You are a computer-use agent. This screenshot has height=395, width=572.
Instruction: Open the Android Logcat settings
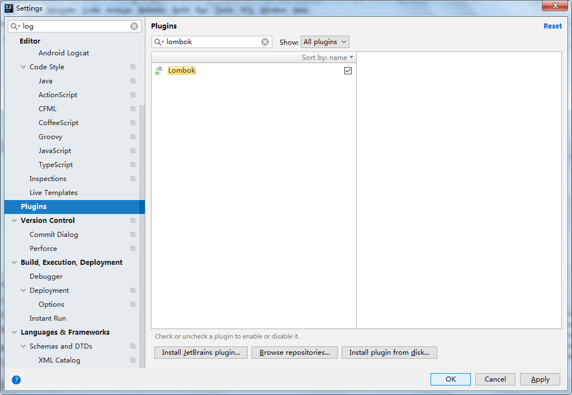click(64, 53)
